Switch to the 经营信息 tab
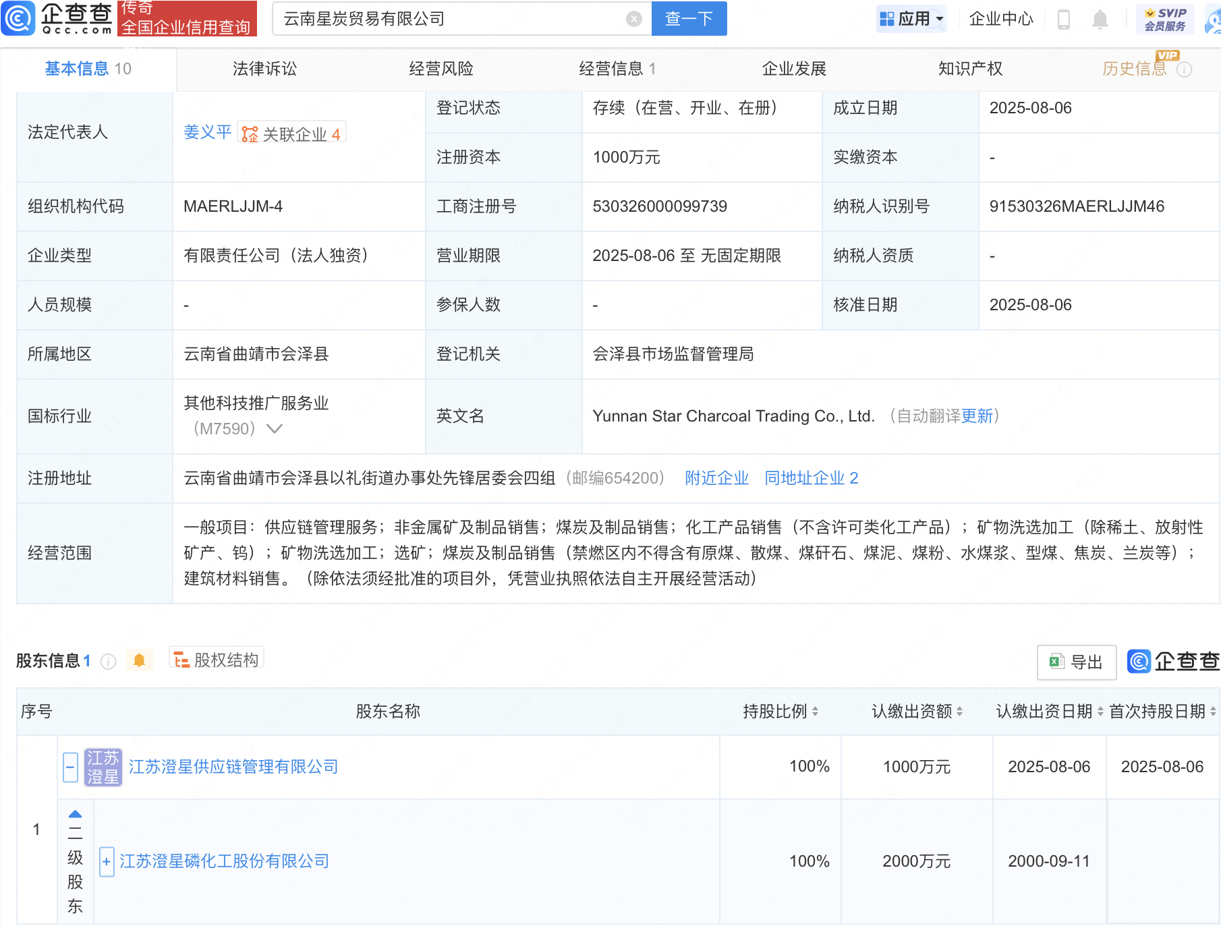Screen dimensions: 1221x928 617,69
